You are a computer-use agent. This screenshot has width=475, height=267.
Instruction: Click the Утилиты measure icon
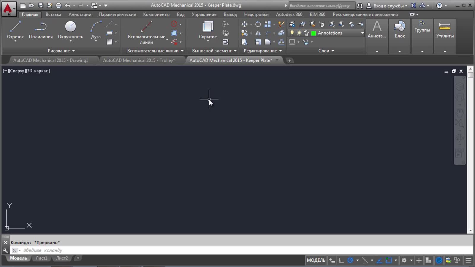coord(445,29)
